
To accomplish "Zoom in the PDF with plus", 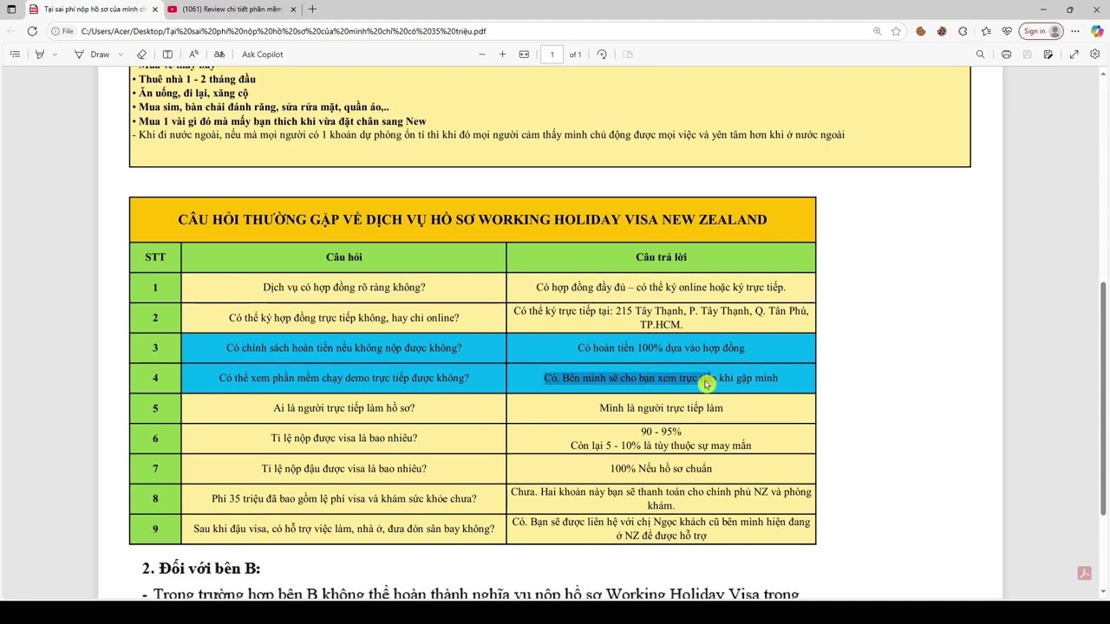I will [x=502, y=55].
